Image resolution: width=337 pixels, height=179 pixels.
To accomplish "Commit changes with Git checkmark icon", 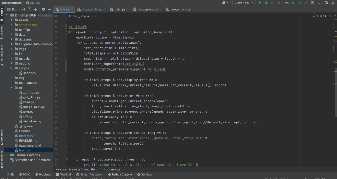I will coord(300,3).
